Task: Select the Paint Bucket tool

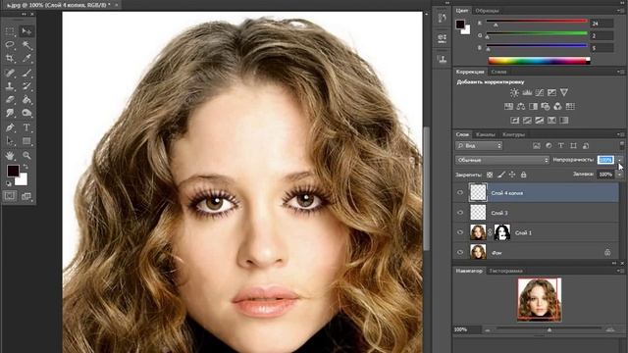Action: (26, 100)
